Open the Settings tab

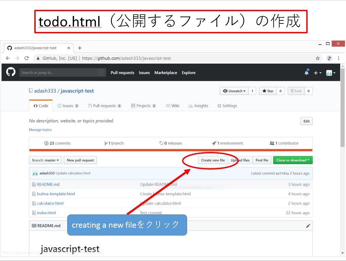(x=227, y=106)
